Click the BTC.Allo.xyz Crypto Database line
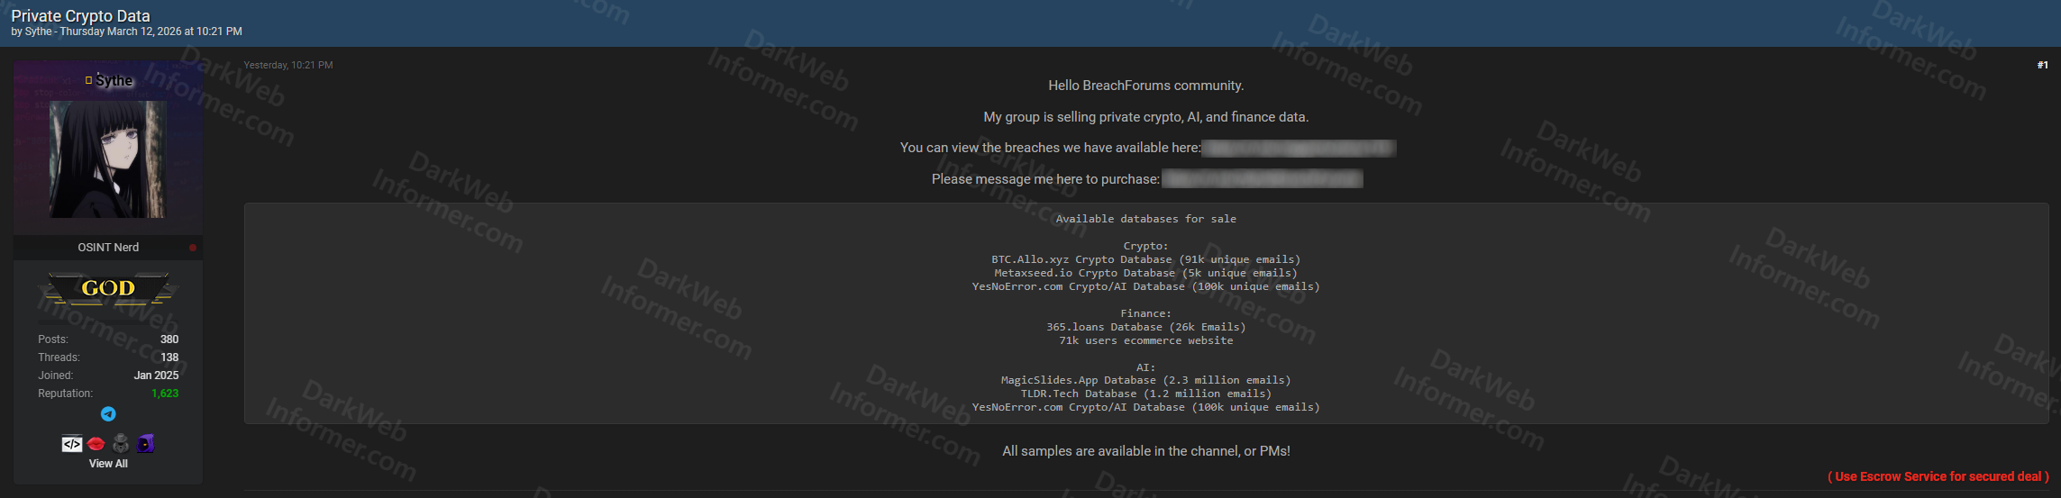 coord(1146,259)
